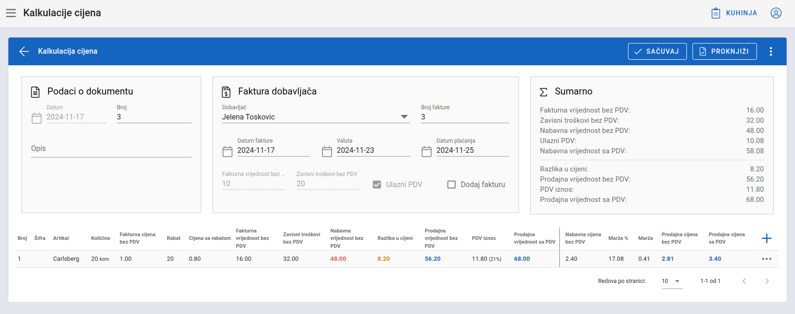Click the Marža % column header
Viewport: 795px width, 314px height.
pos(618,239)
